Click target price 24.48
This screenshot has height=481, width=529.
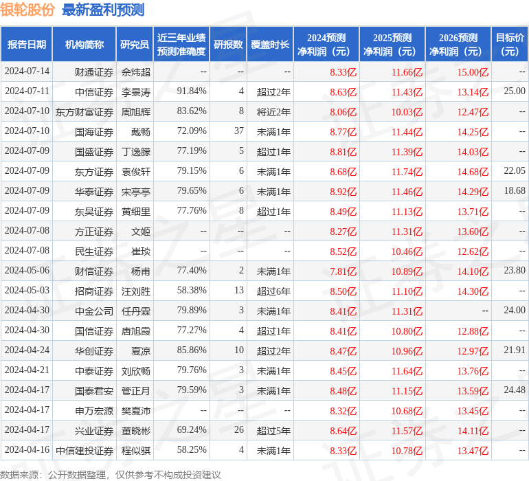click(x=515, y=390)
